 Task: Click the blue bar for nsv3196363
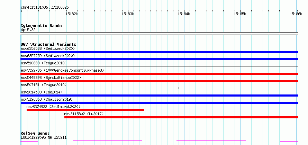click(159, 103)
